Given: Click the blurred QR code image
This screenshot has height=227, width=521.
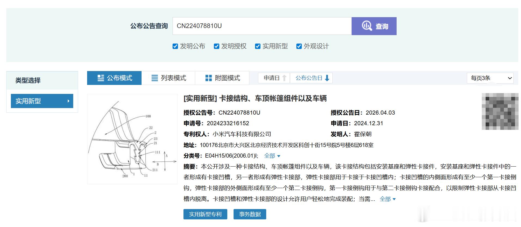Looking at the screenshot, I should click(x=500, y=111).
